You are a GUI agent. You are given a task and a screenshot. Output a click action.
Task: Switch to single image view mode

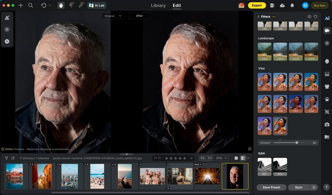(x=236, y=158)
